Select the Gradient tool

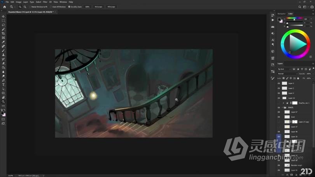coord(3,68)
